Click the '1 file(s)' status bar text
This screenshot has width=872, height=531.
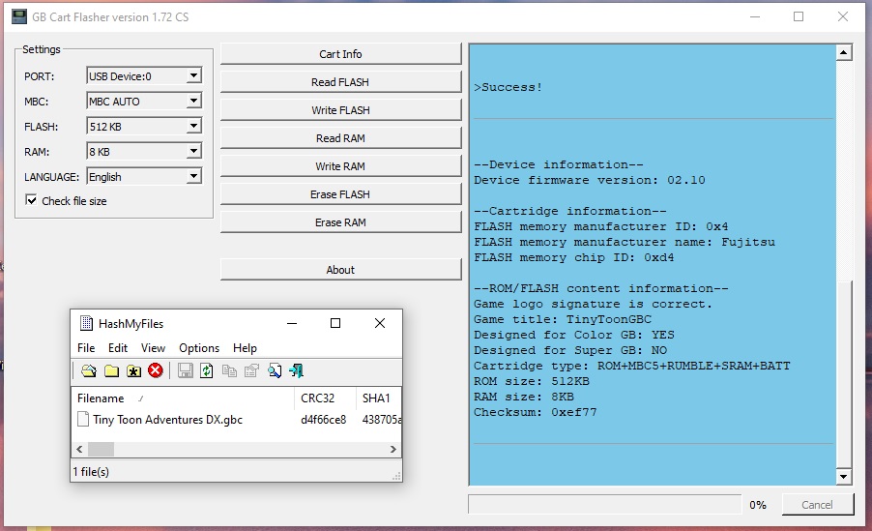click(x=91, y=472)
